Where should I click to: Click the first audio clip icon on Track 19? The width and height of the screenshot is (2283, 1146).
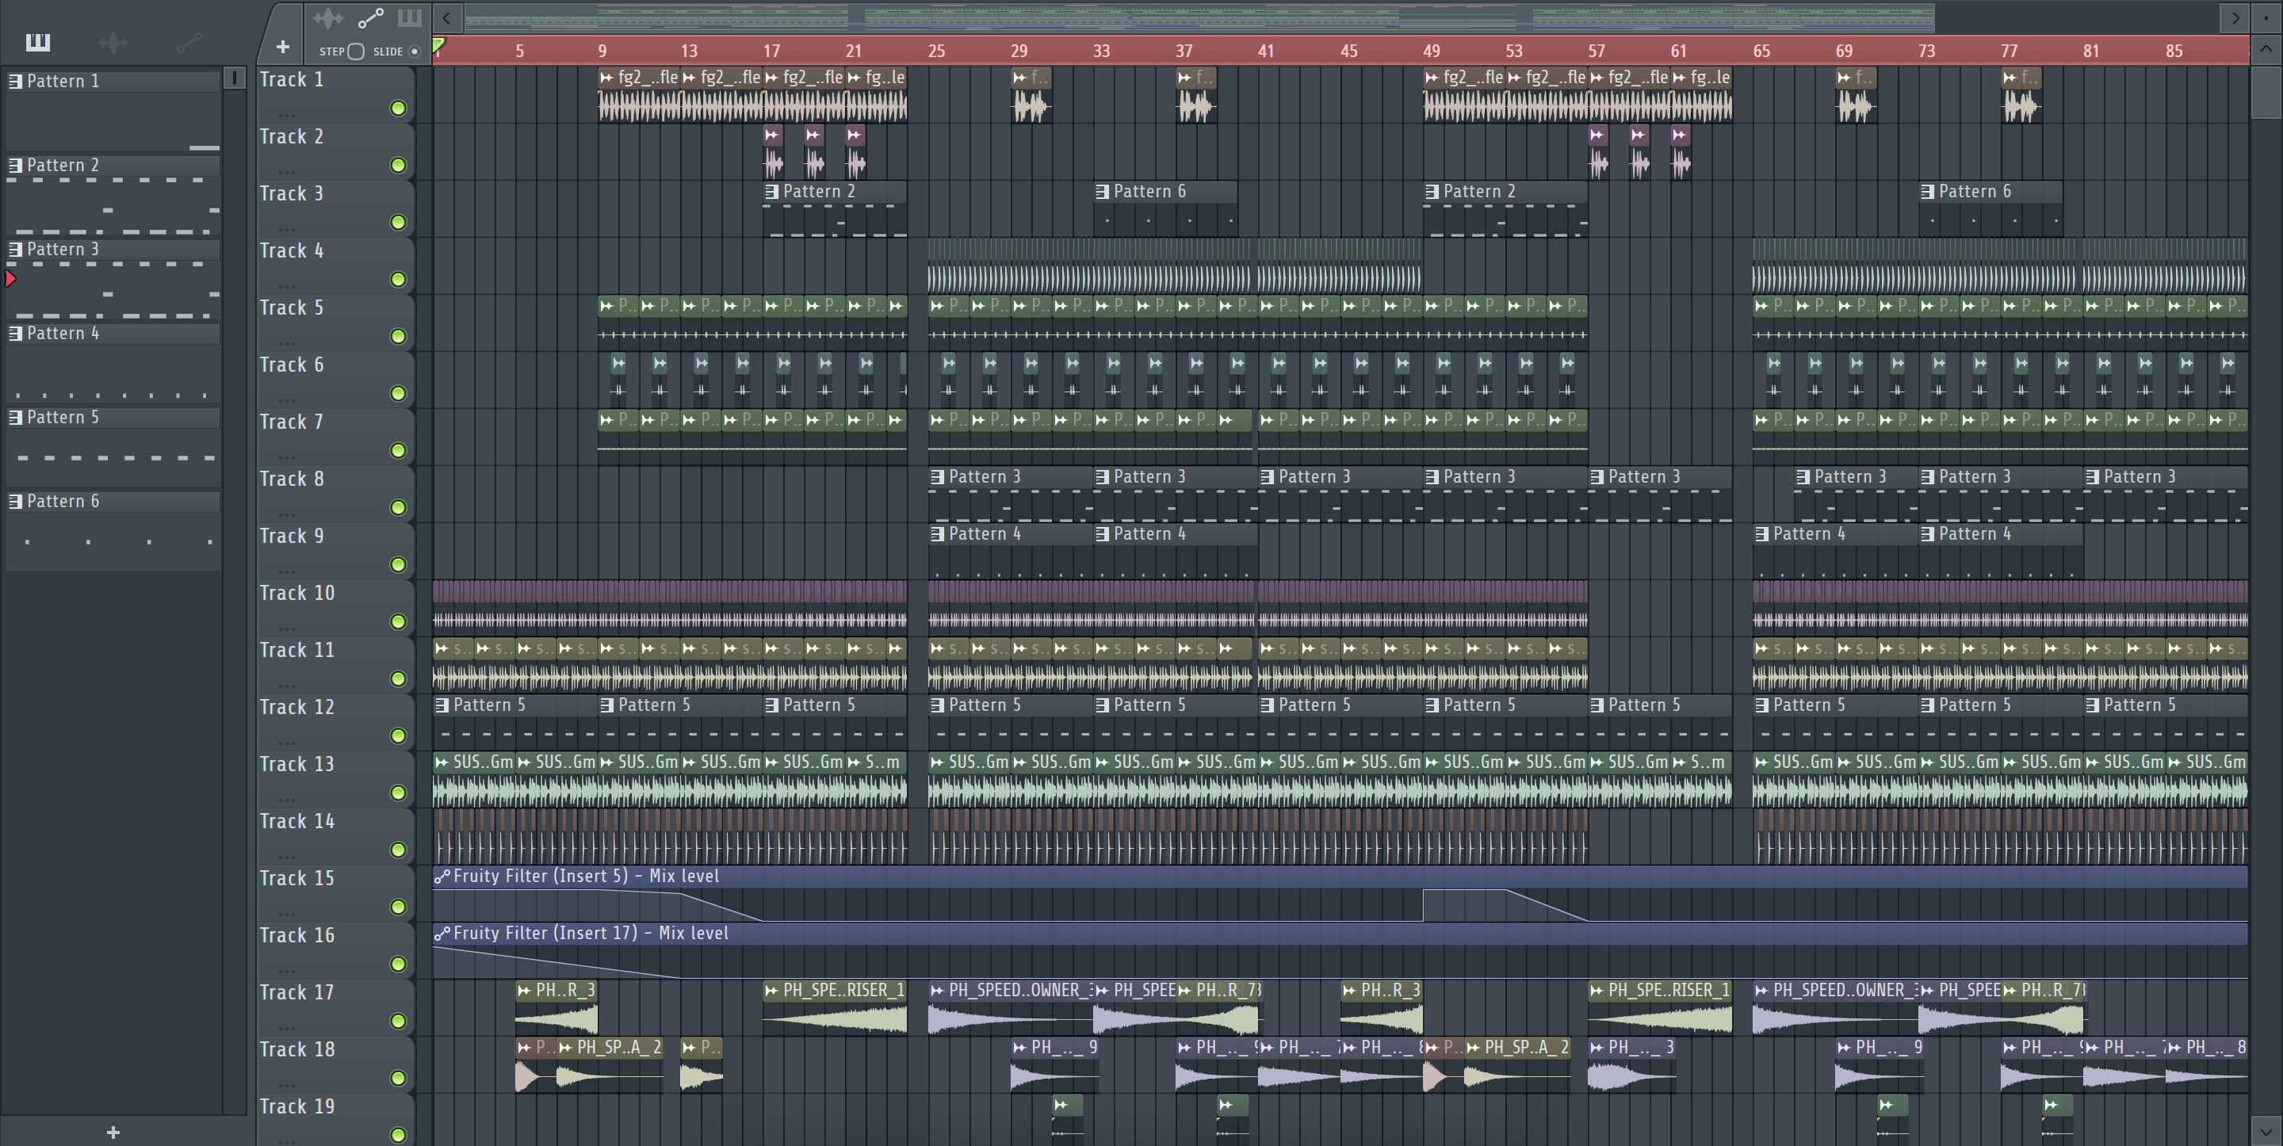[x=1061, y=1106]
